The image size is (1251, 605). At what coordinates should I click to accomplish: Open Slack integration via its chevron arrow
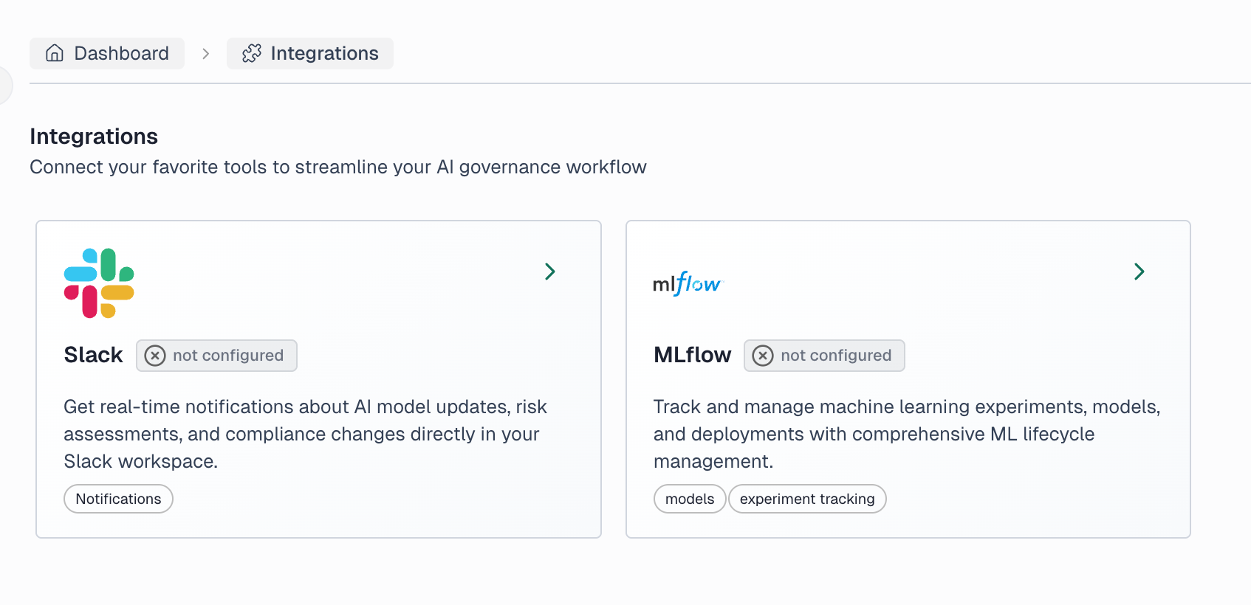coord(550,272)
